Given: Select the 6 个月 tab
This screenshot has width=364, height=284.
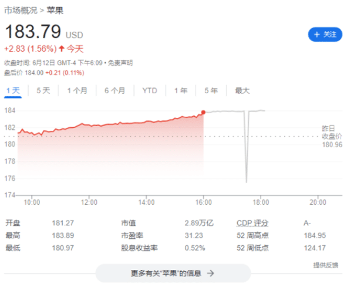Looking at the screenshot, I should point(114,90).
